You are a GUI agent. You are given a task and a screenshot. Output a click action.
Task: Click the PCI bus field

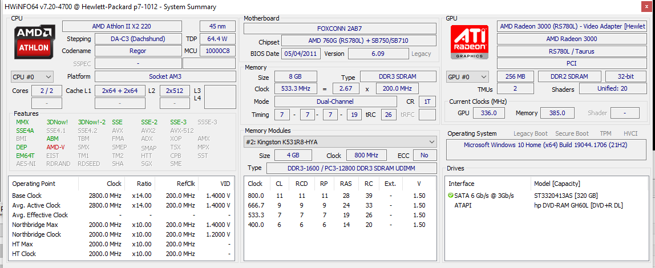572,63
